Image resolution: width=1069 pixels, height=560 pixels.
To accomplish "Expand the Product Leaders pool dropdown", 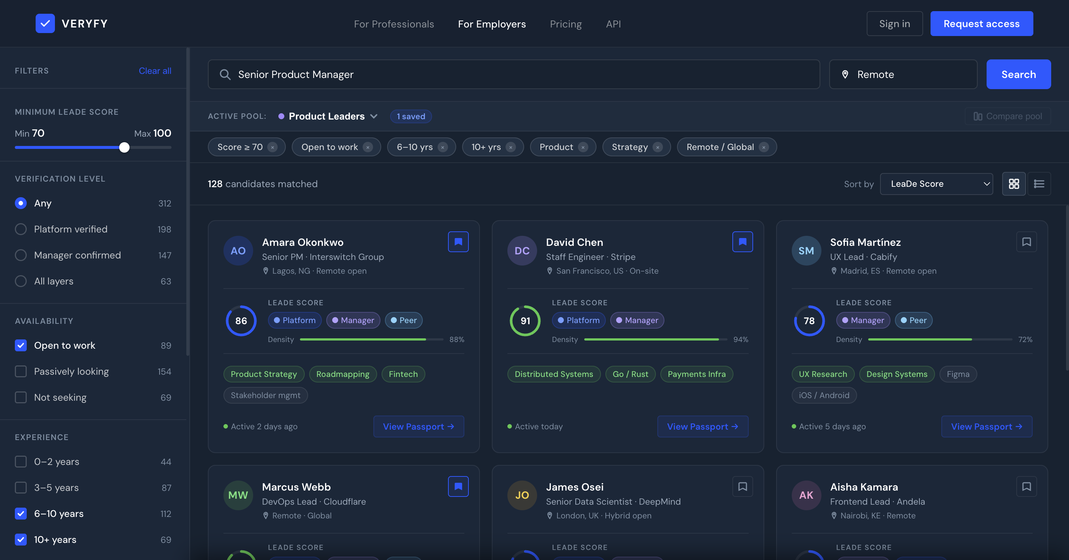I will pyautogui.click(x=328, y=116).
